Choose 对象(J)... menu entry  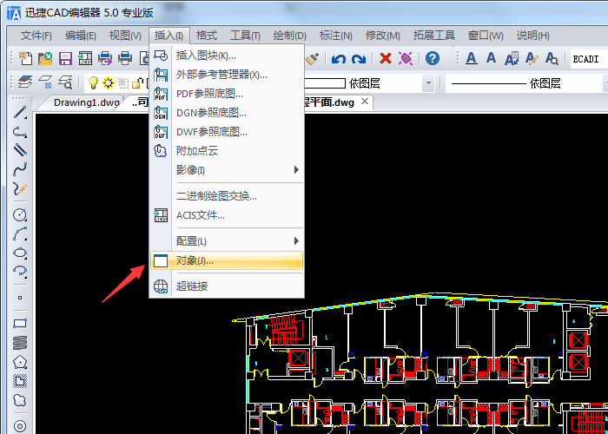[226, 260]
